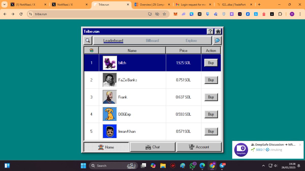Open the Home bottom tab
305x171 pixels.
tap(106, 147)
